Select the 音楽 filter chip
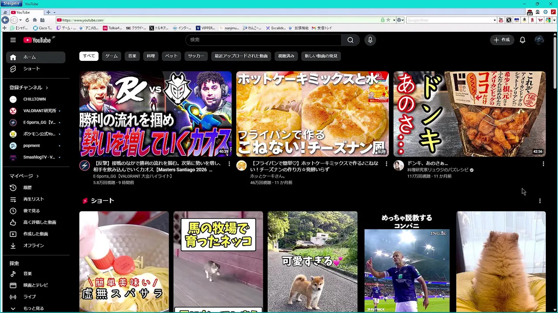The image size is (558, 313). (x=133, y=56)
